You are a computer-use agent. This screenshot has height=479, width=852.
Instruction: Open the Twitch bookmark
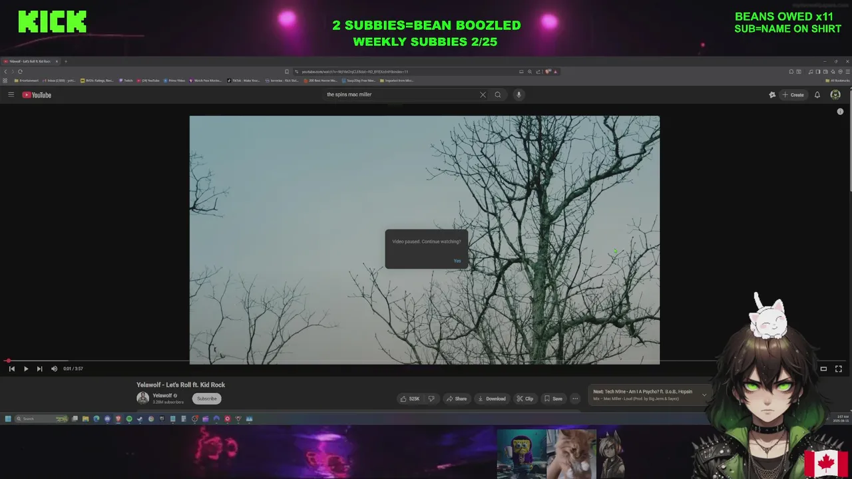coord(126,80)
